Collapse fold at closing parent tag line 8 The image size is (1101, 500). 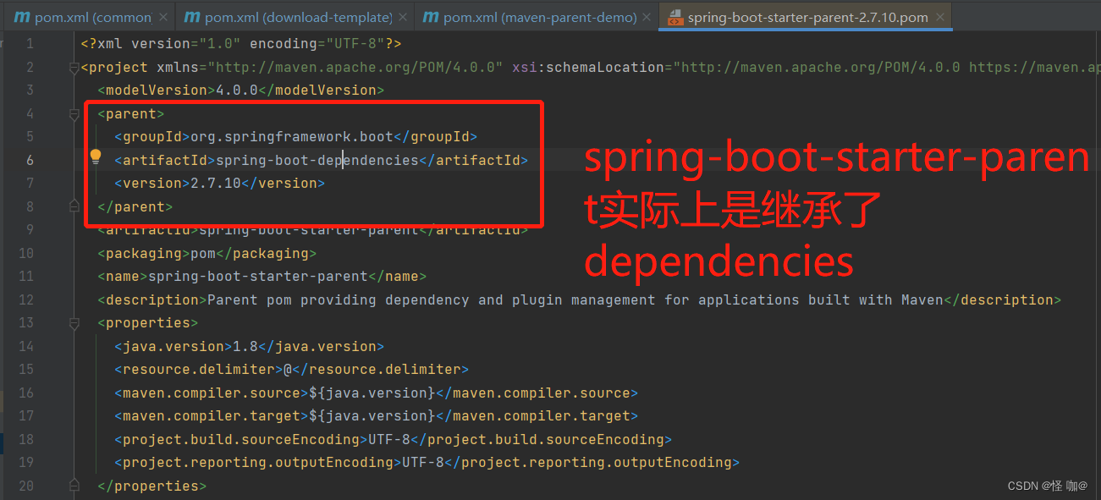(x=74, y=206)
